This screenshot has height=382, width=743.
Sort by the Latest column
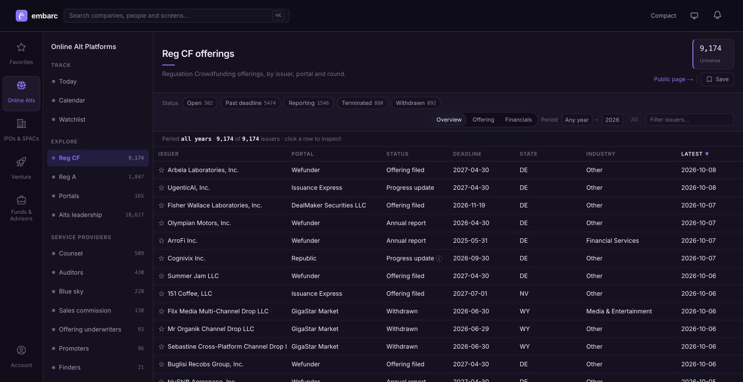pos(695,154)
